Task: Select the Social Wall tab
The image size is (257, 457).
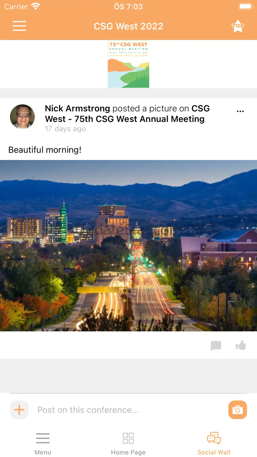Action: coord(214,443)
